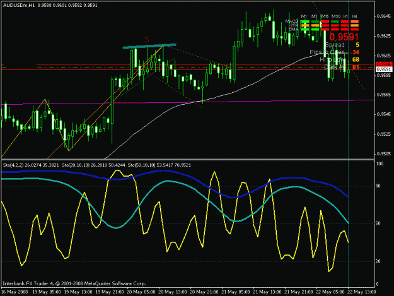Image resolution: width=394 pixels, height=296 pixels.
Task: Click the AUDUSDm,H1 chart title text
Action: 19,5
